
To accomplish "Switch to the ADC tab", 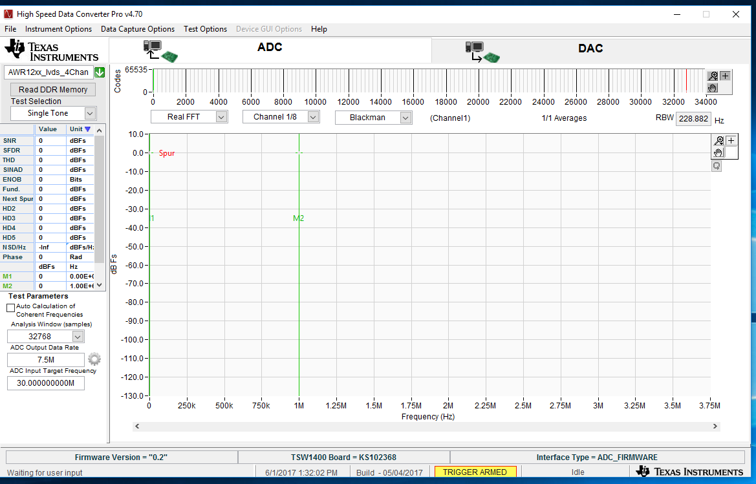I will pos(270,50).
